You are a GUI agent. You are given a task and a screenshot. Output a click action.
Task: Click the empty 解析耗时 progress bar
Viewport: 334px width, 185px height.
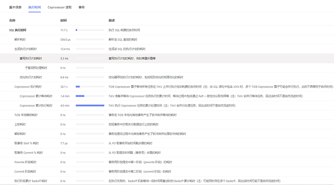coord(90,39)
